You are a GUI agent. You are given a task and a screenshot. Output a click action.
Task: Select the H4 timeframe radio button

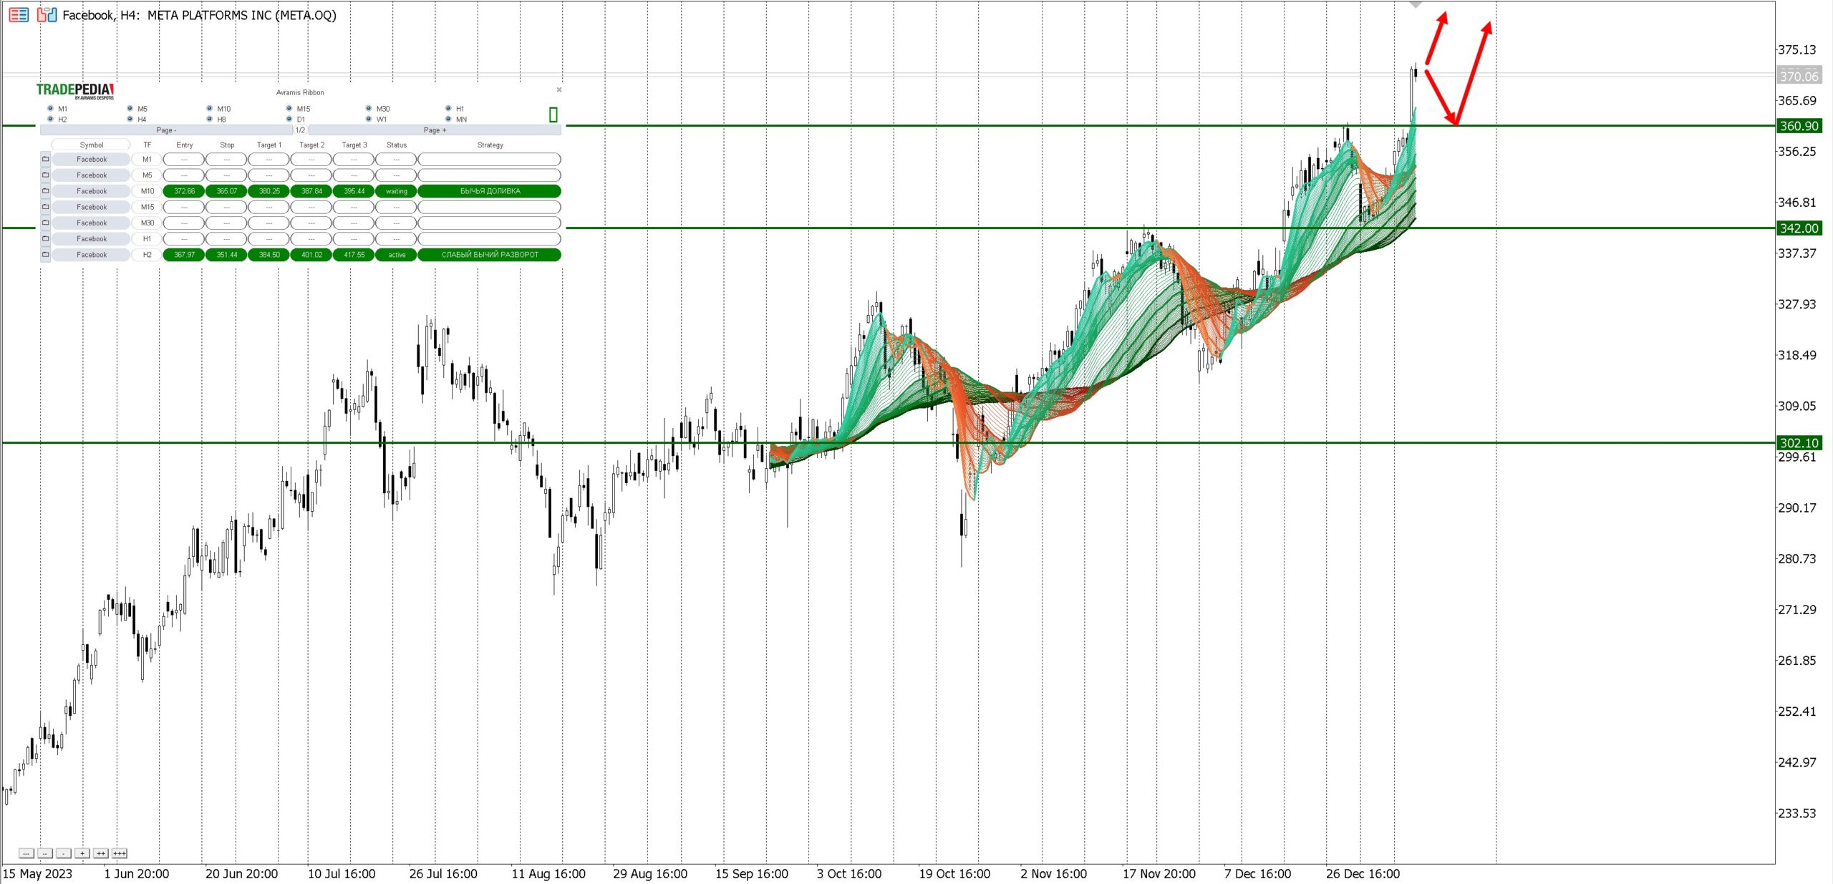130,119
